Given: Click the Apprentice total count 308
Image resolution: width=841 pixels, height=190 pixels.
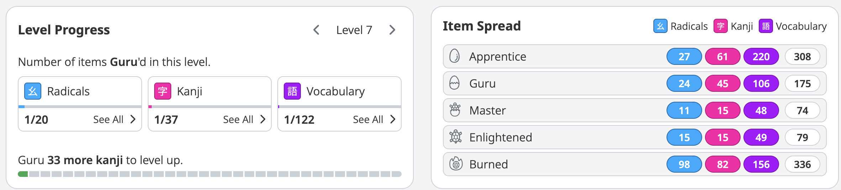Looking at the screenshot, I should click(x=802, y=57).
